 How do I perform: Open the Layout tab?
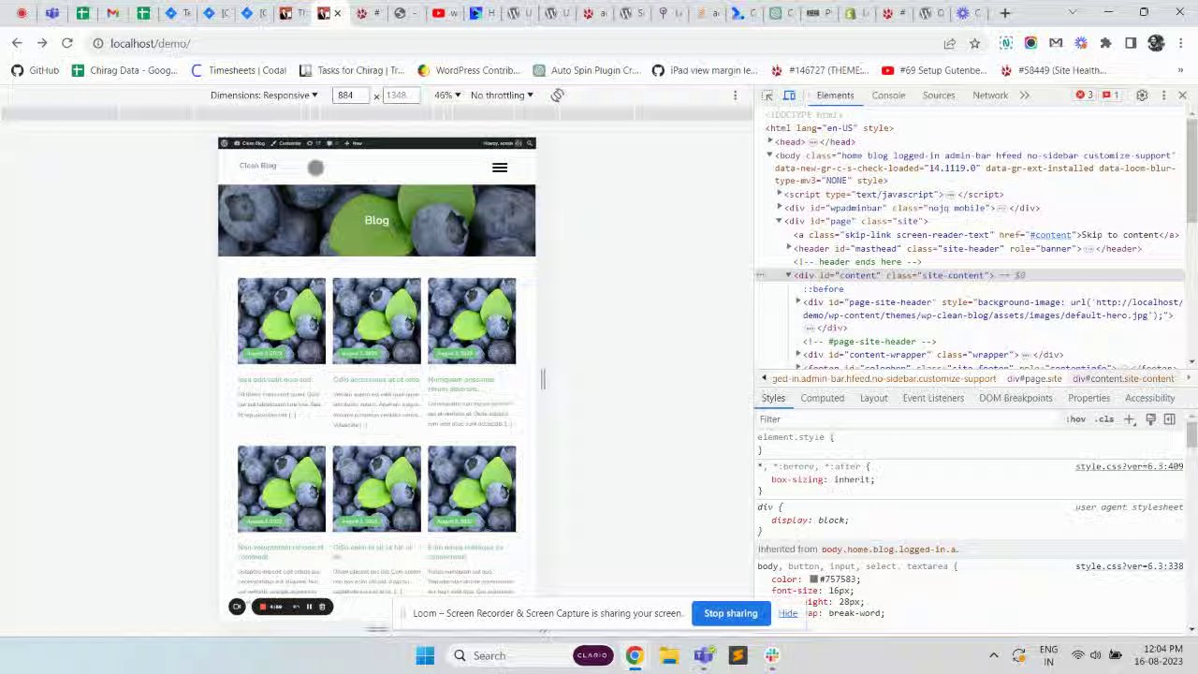click(873, 399)
